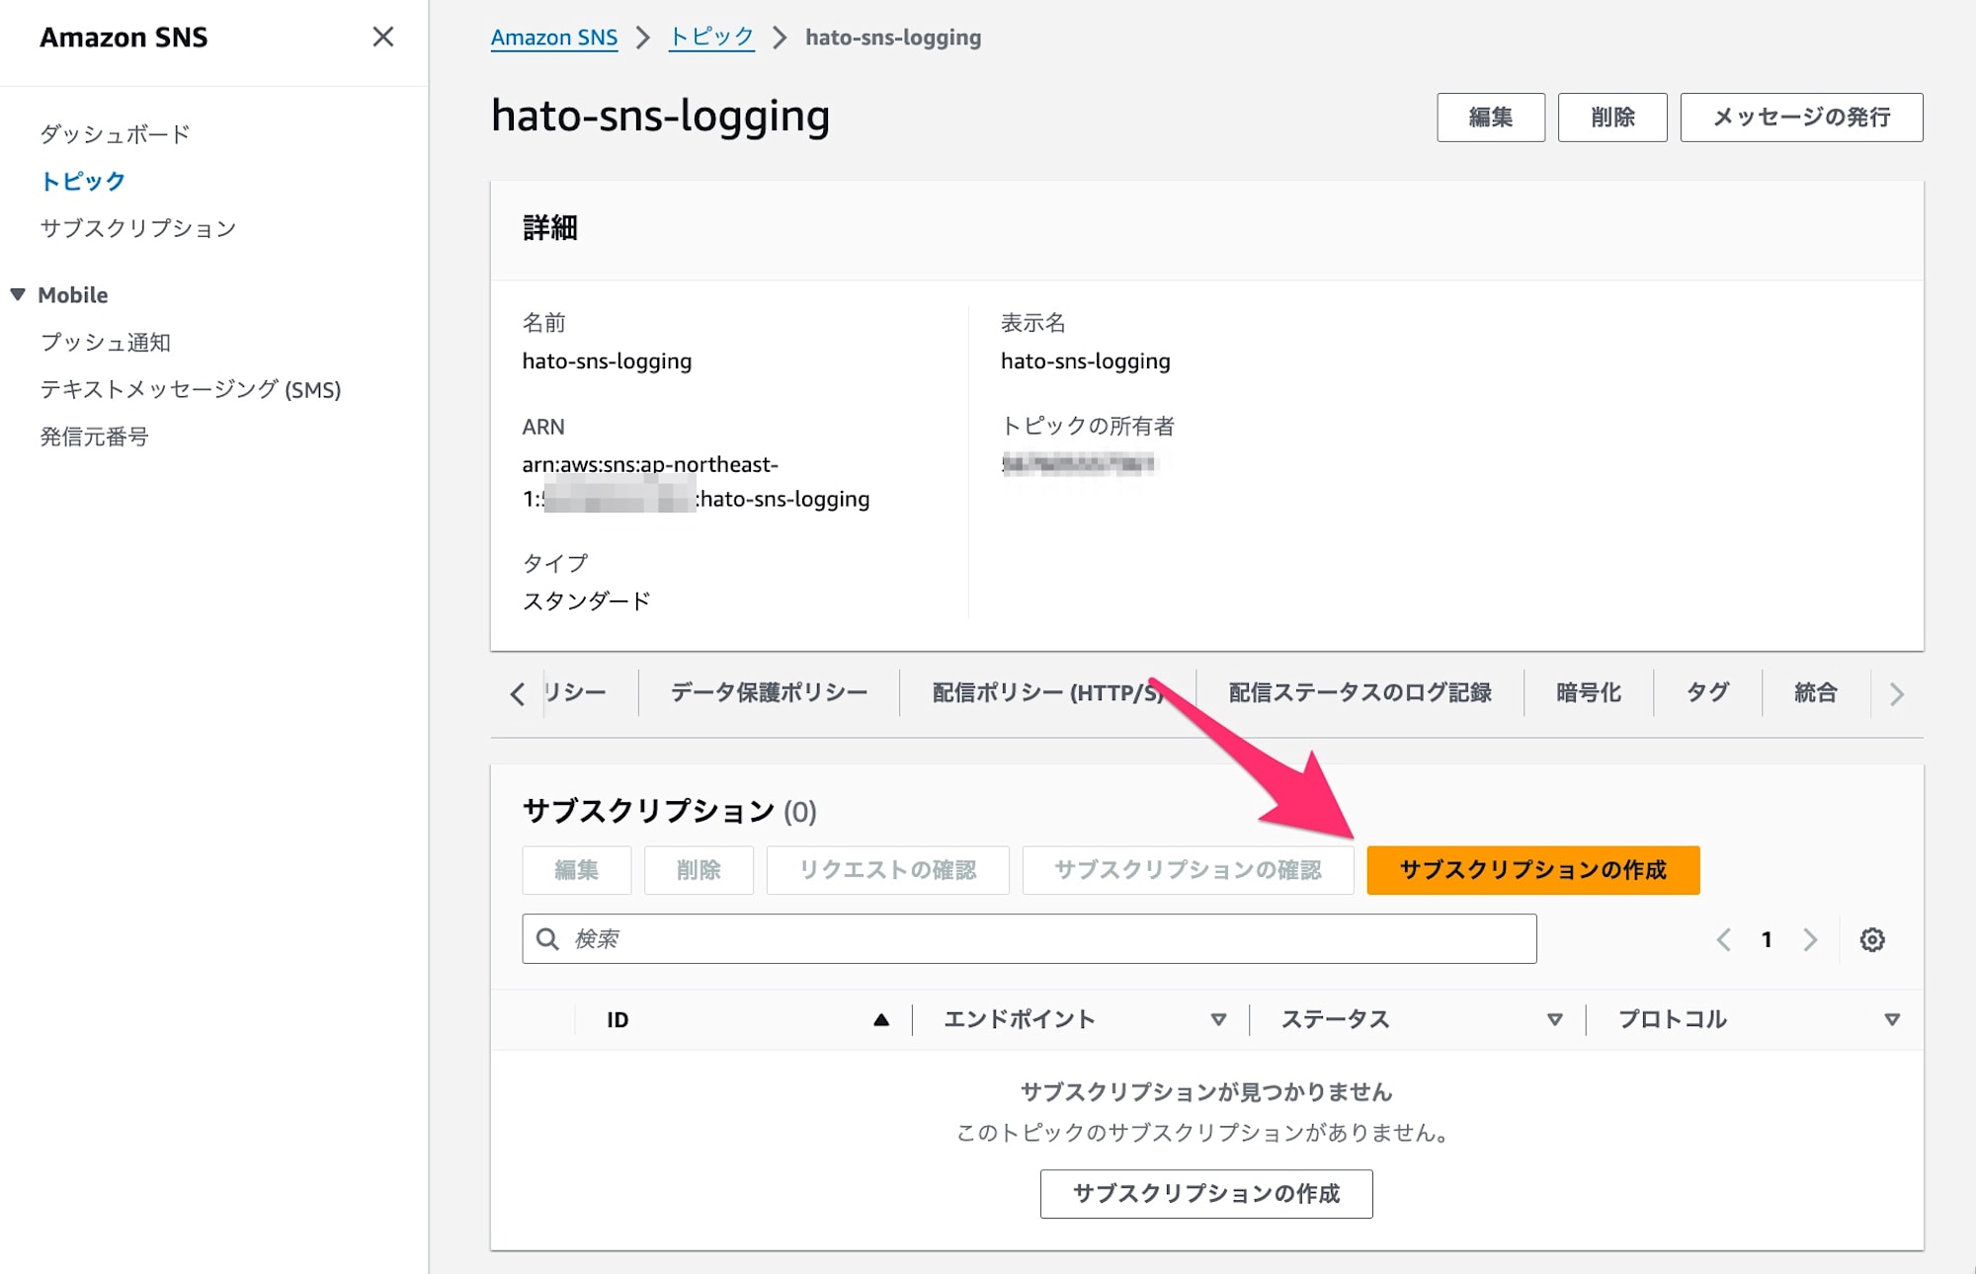Open プッシュ通知 in the sidebar
This screenshot has width=1976, height=1274.
tap(105, 343)
